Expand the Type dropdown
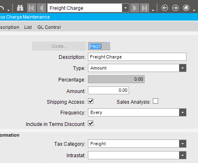The height and width of the screenshot is (163, 198). pos(183,68)
